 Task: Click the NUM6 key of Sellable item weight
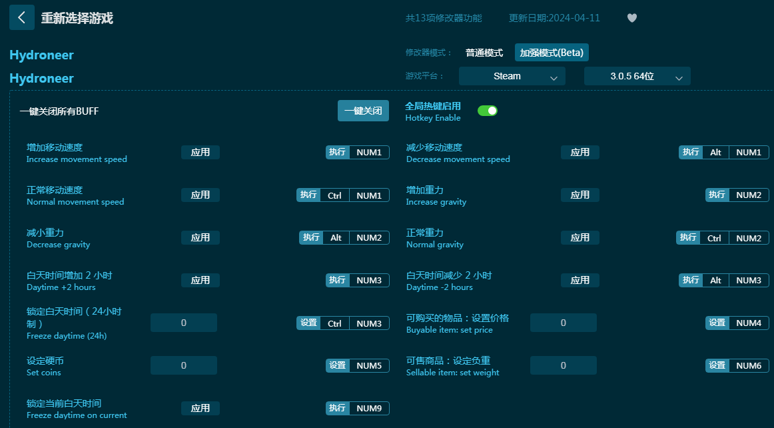pyautogui.click(x=749, y=366)
